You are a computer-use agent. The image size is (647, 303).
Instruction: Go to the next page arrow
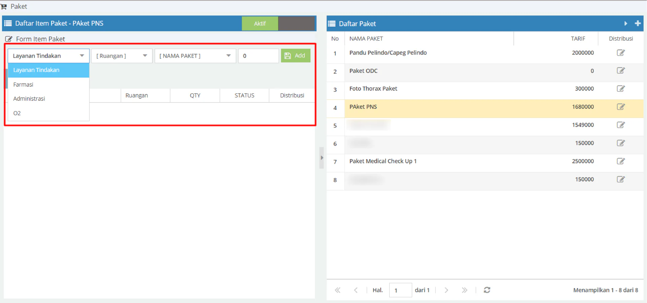coord(446,290)
